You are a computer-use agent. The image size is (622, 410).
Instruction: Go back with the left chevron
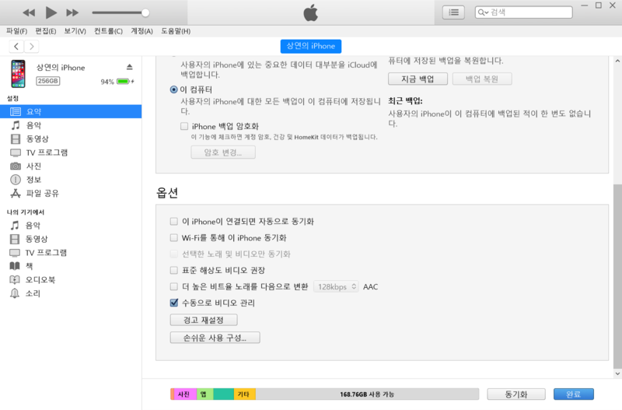click(x=16, y=47)
